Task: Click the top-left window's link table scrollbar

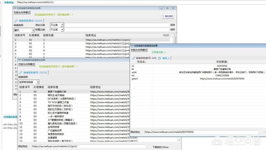Action: click(x=175, y=40)
